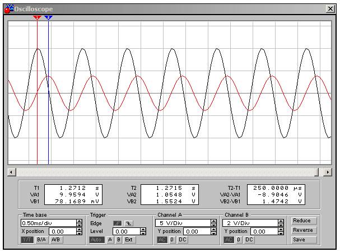
Task: Click Channel B 2 V/Div field
Action: point(250,223)
